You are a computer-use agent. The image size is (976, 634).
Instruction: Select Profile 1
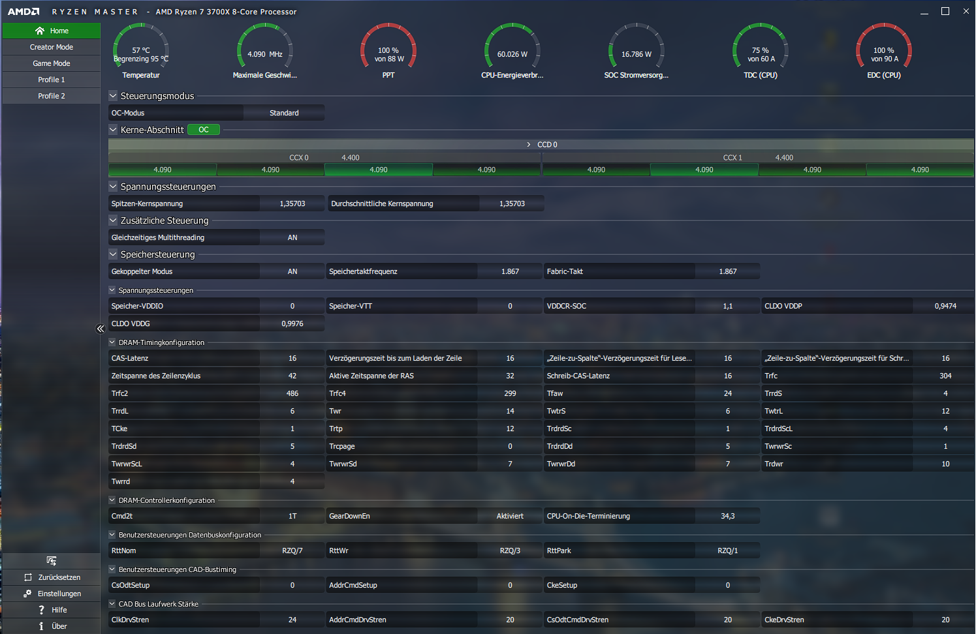pos(51,80)
